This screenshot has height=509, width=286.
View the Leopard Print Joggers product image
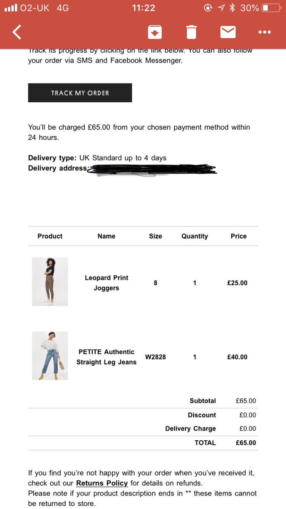click(50, 282)
